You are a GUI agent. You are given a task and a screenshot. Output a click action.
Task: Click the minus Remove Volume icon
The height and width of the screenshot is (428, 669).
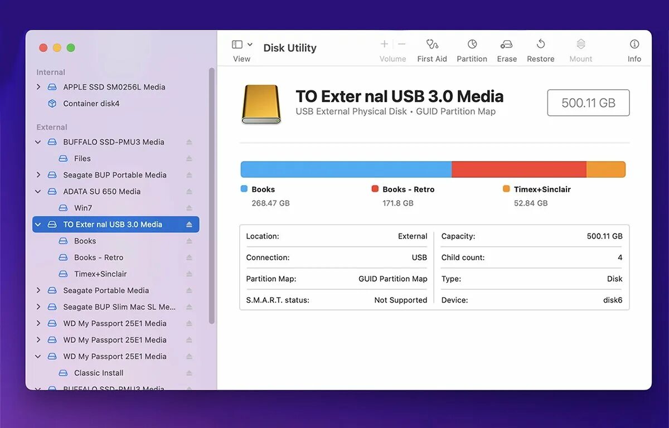coord(402,44)
